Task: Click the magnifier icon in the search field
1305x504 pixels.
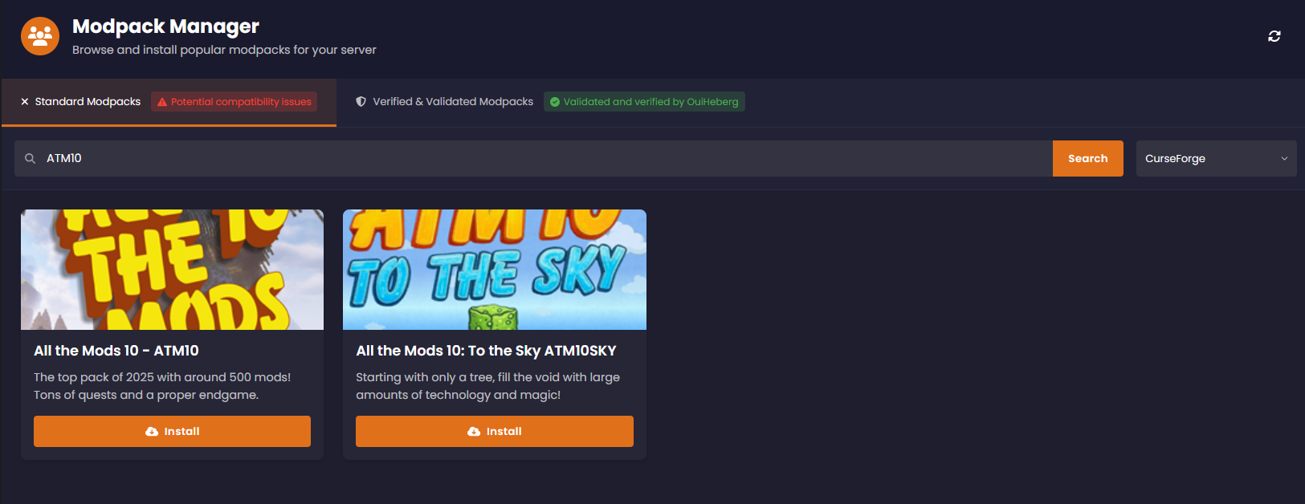Action: [x=30, y=159]
